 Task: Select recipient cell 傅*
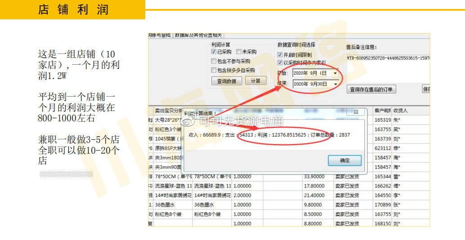pyautogui.click(x=411, y=186)
